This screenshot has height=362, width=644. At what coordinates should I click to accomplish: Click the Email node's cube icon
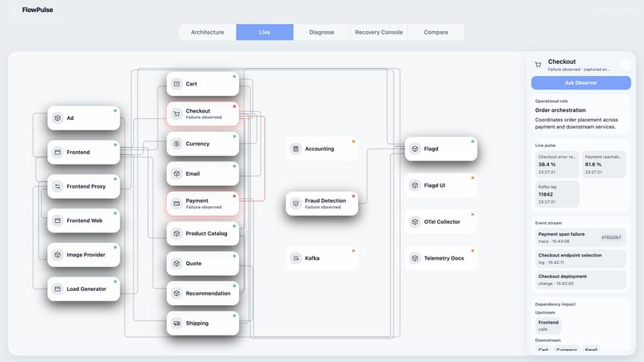coord(177,174)
